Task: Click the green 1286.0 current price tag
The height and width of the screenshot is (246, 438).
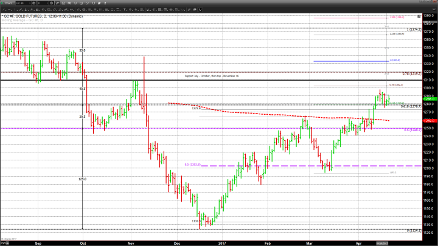Action: click(x=429, y=99)
